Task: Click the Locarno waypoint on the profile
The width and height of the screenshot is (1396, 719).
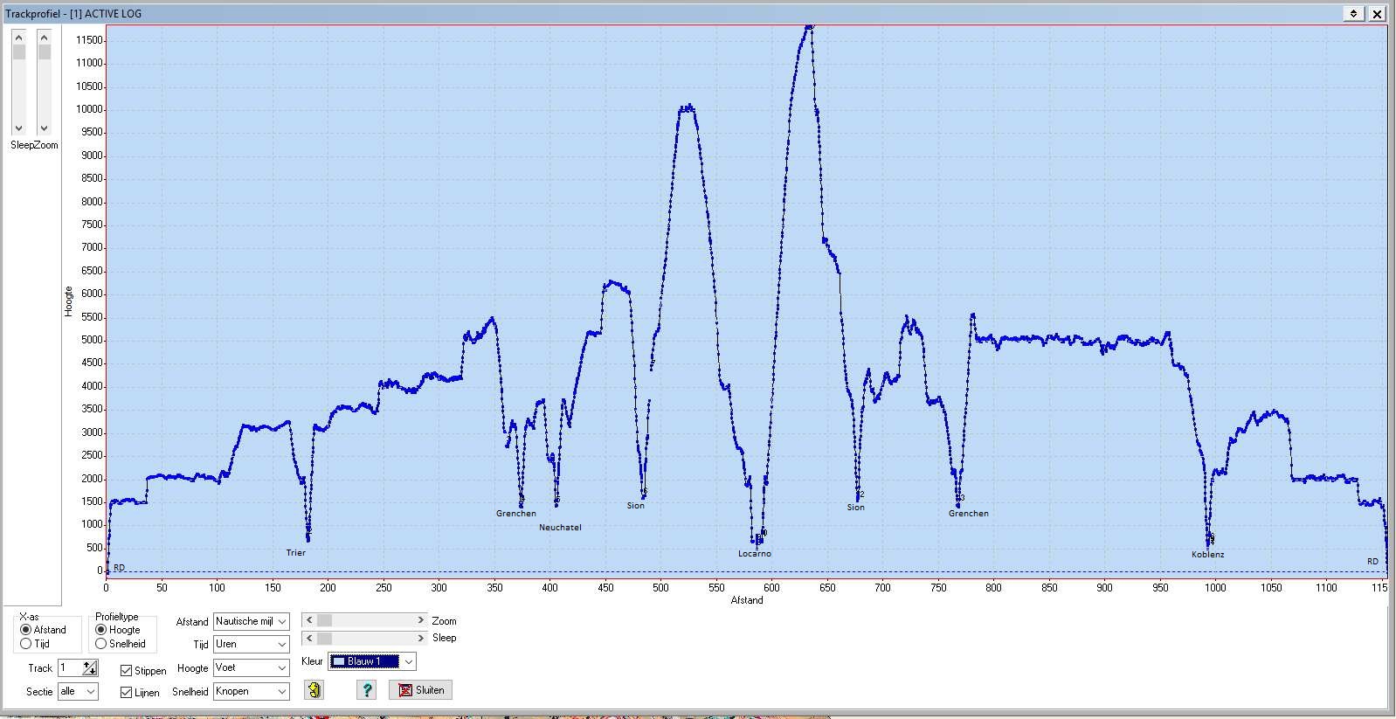Action: (x=757, y=542)
